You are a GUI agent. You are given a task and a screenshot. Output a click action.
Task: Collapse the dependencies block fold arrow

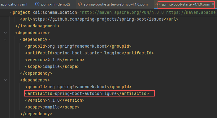pos(5,33)
